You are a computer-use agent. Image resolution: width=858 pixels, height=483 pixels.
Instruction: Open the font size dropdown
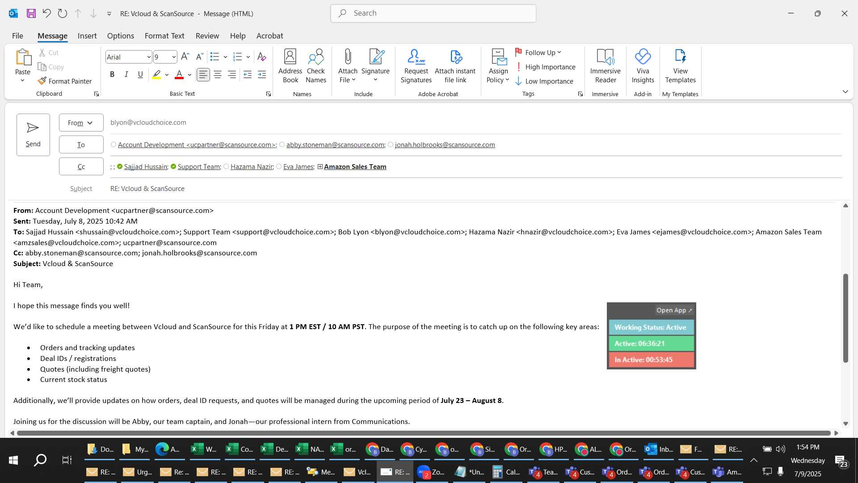(x=174, y=57)
